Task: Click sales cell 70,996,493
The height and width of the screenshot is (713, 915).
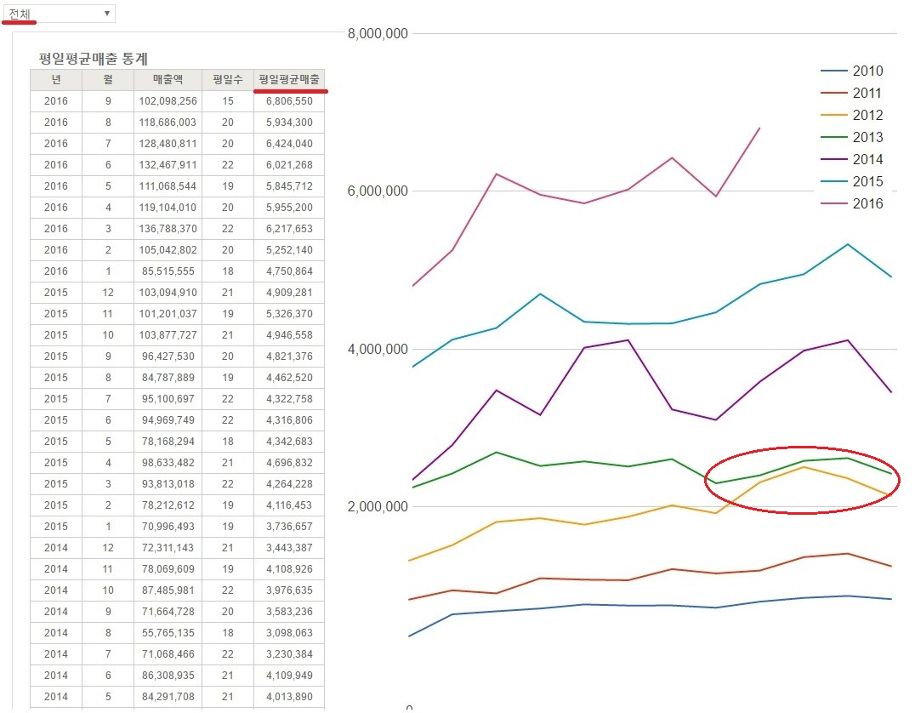Action: pyautogui.click(x=168, y=527)
